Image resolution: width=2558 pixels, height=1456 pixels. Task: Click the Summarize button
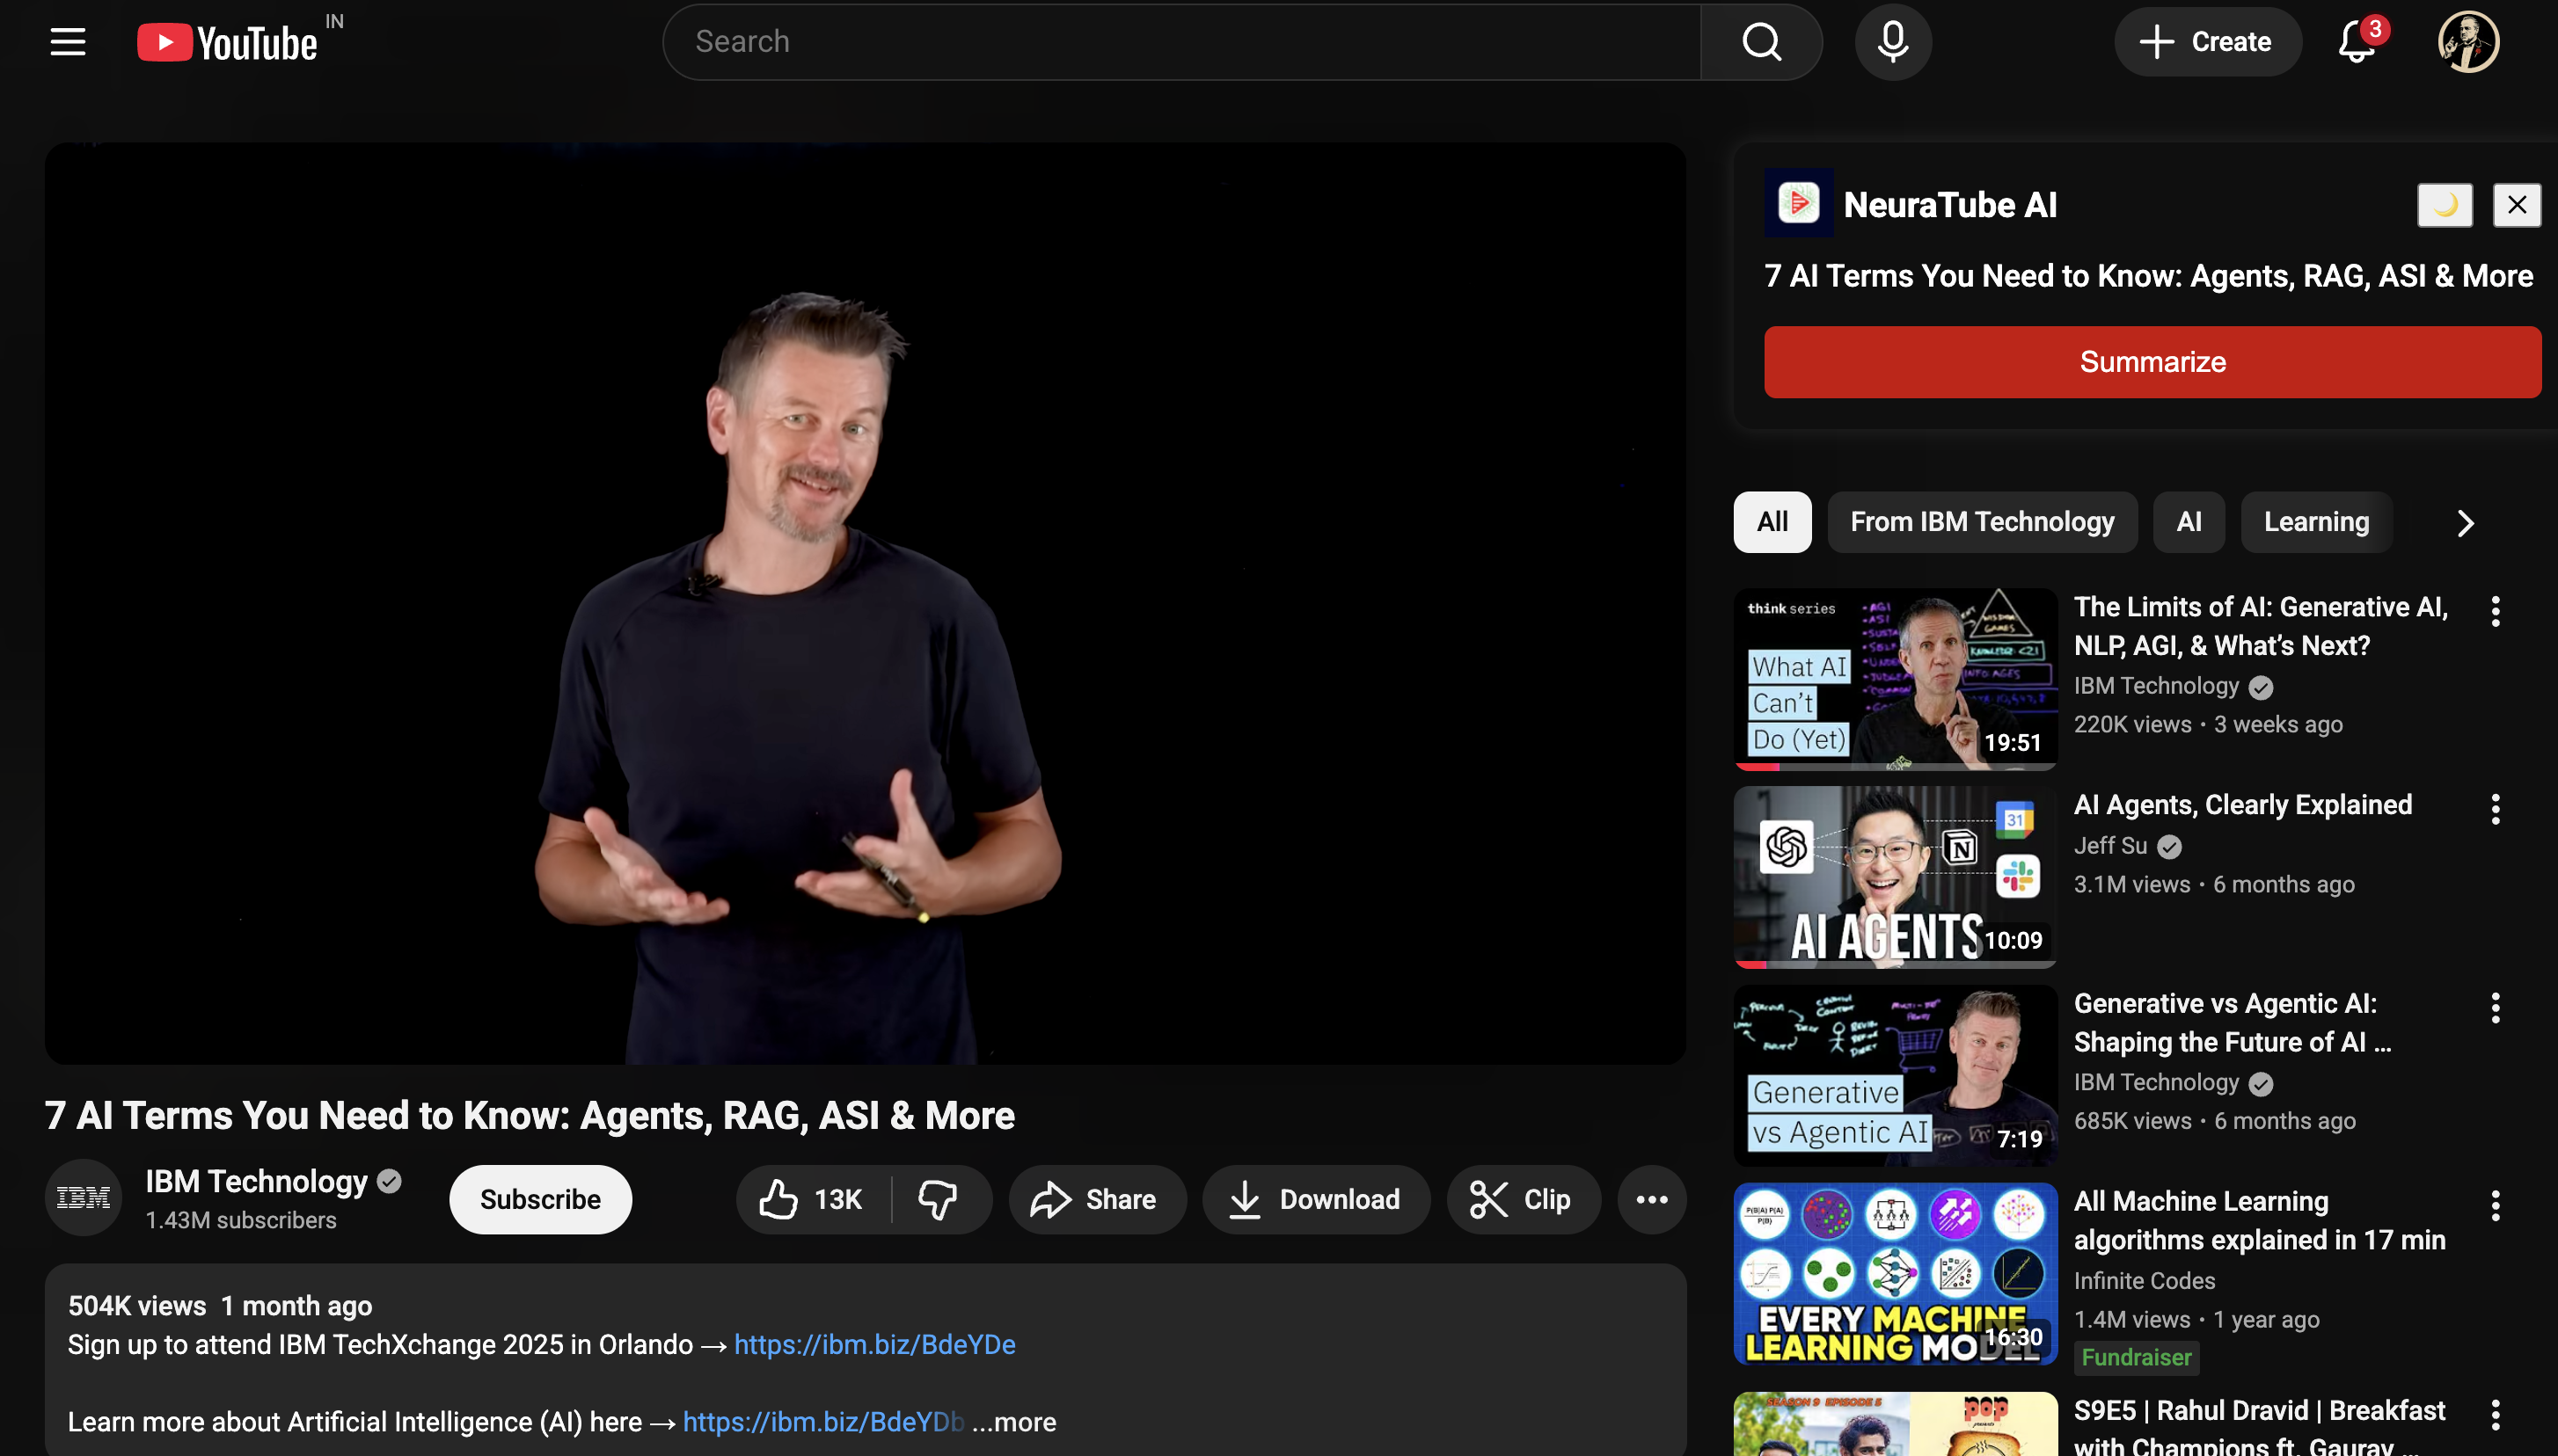[x=2151, y=361]
